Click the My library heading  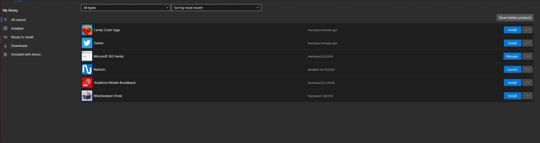[x=10, y=10]
